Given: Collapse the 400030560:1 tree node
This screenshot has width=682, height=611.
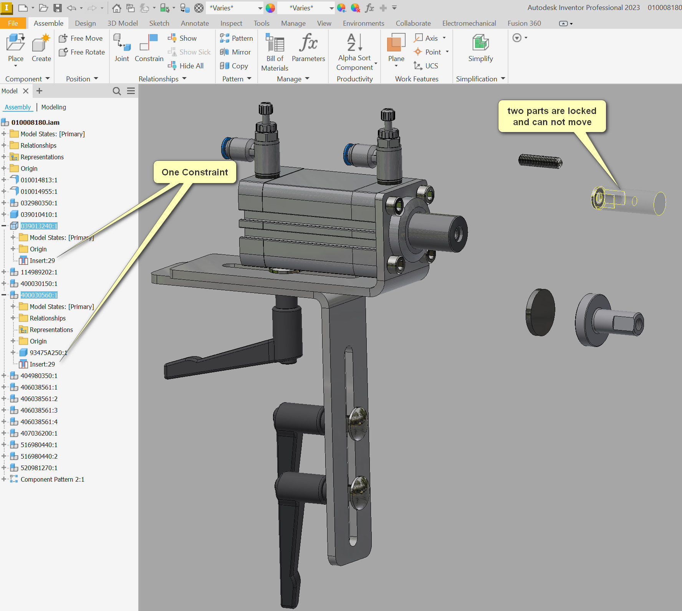Looking at the screenshot, I should [4, 295].
